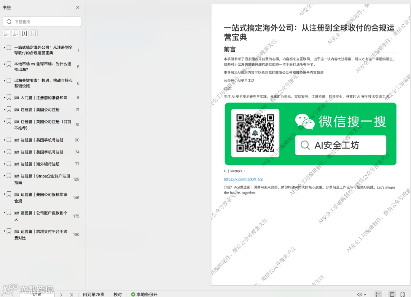
Task: Click page number 146 in bookmark list
Action: tap(76, 198)
